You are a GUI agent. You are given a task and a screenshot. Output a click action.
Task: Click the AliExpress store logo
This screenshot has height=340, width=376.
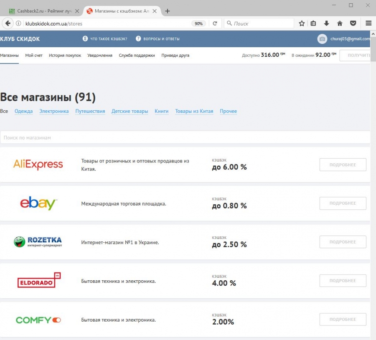[x=38, y=165]
